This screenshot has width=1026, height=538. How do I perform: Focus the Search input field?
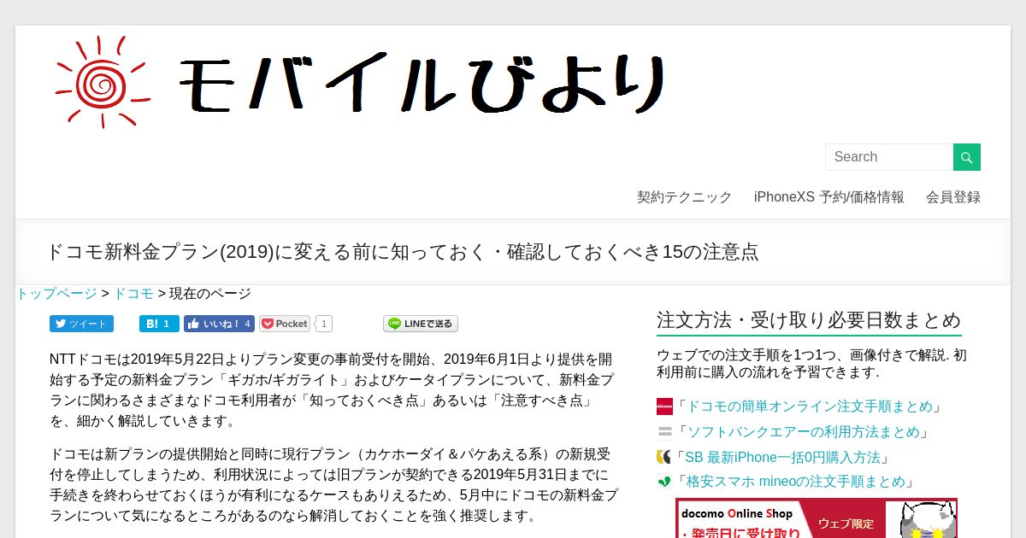tap(889, 157)
